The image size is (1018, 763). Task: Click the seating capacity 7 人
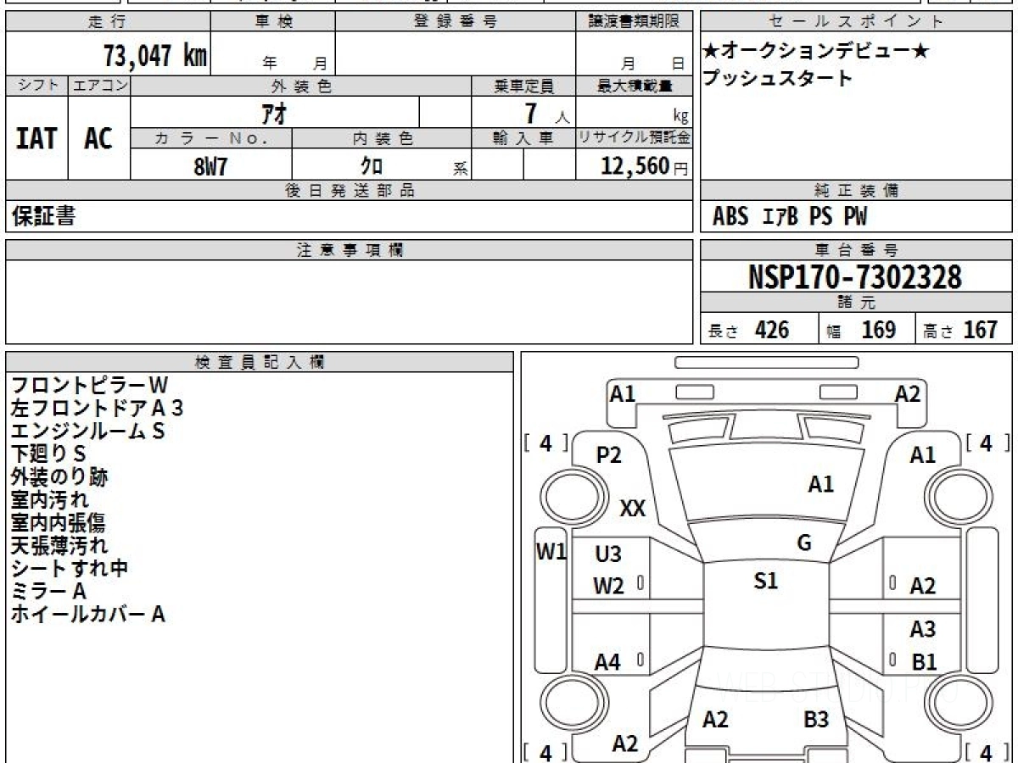pos(546,114)
